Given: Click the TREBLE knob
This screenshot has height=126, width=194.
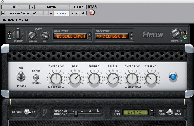Looking at the screenshot, I should pyautogui.click(x=113, y=78).
